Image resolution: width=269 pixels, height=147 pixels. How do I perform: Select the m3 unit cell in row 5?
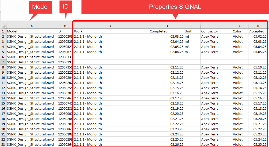[192, 52]
